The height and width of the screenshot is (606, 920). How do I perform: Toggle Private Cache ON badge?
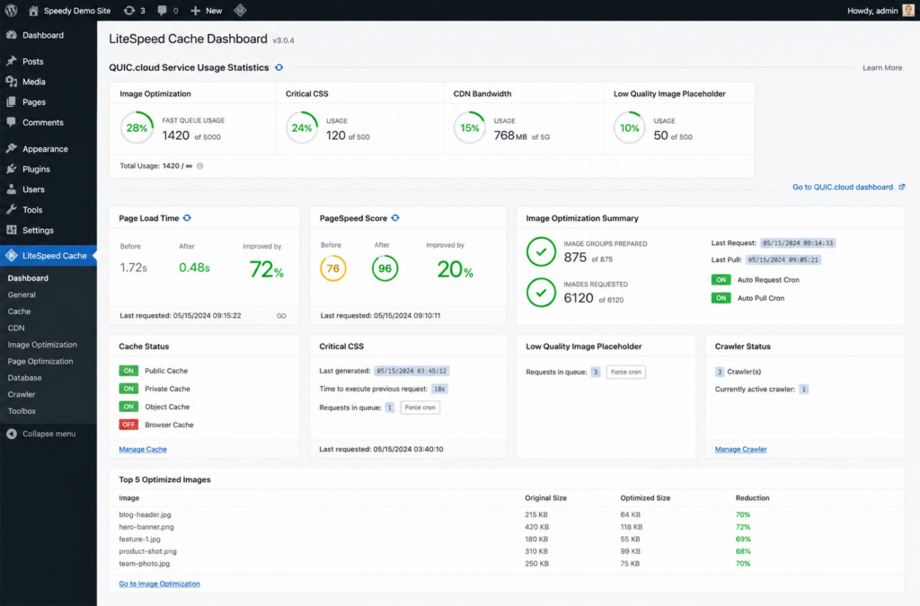[x=128, y=389]
